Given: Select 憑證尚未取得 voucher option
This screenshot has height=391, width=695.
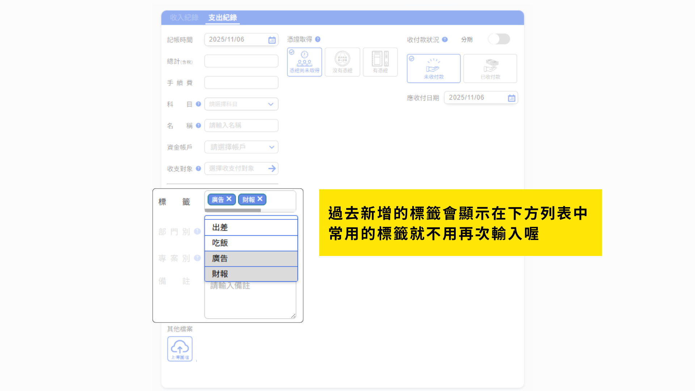Looking at the screenshot, I should [304, 62].
